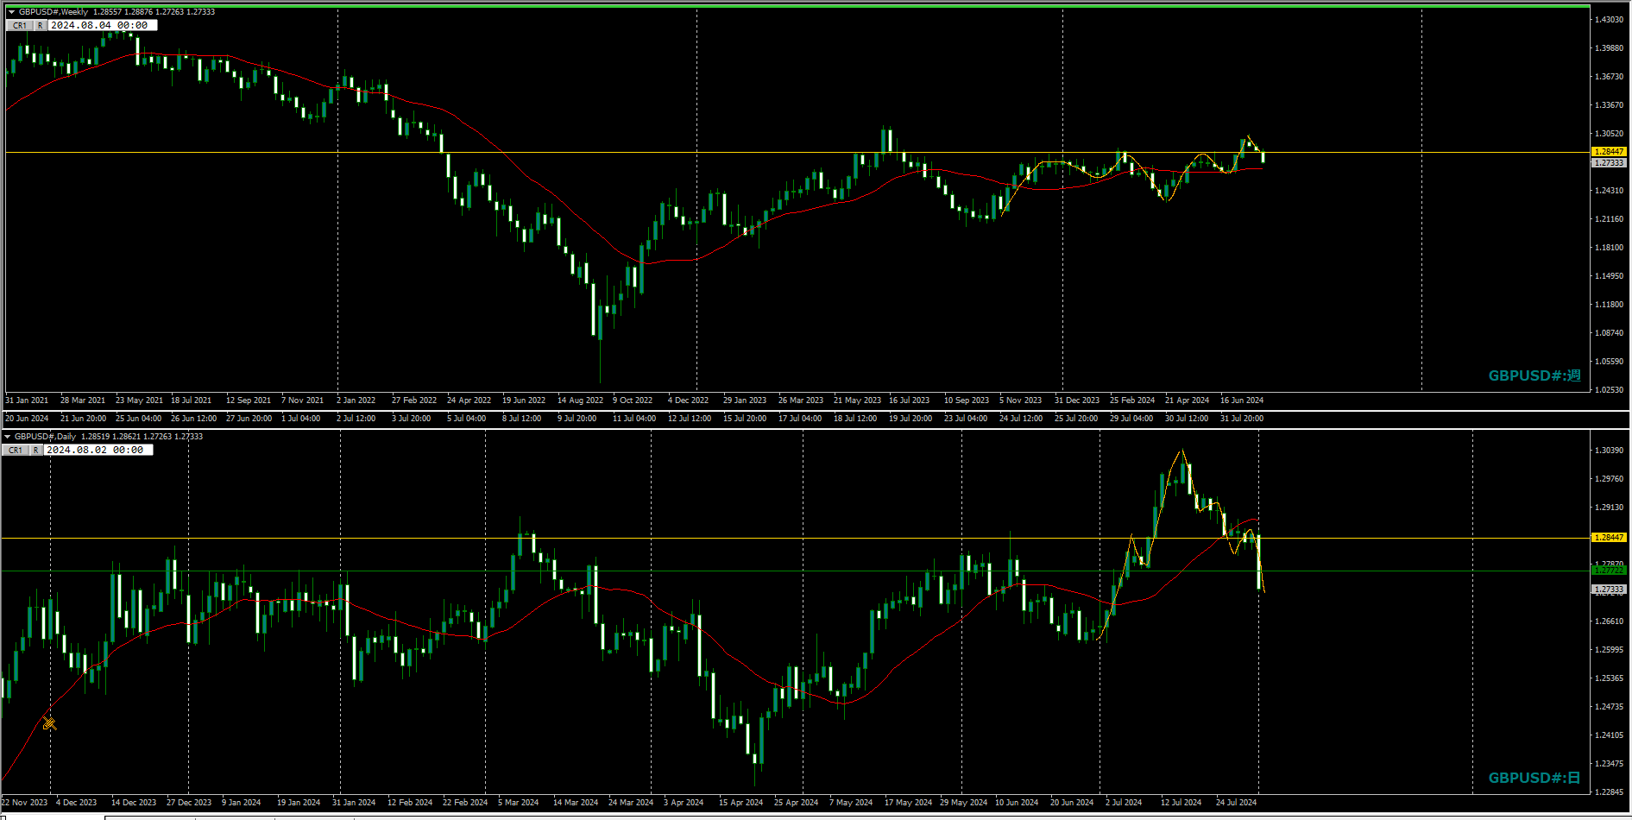Click the CR1 button on the Weekly chart

20,26
